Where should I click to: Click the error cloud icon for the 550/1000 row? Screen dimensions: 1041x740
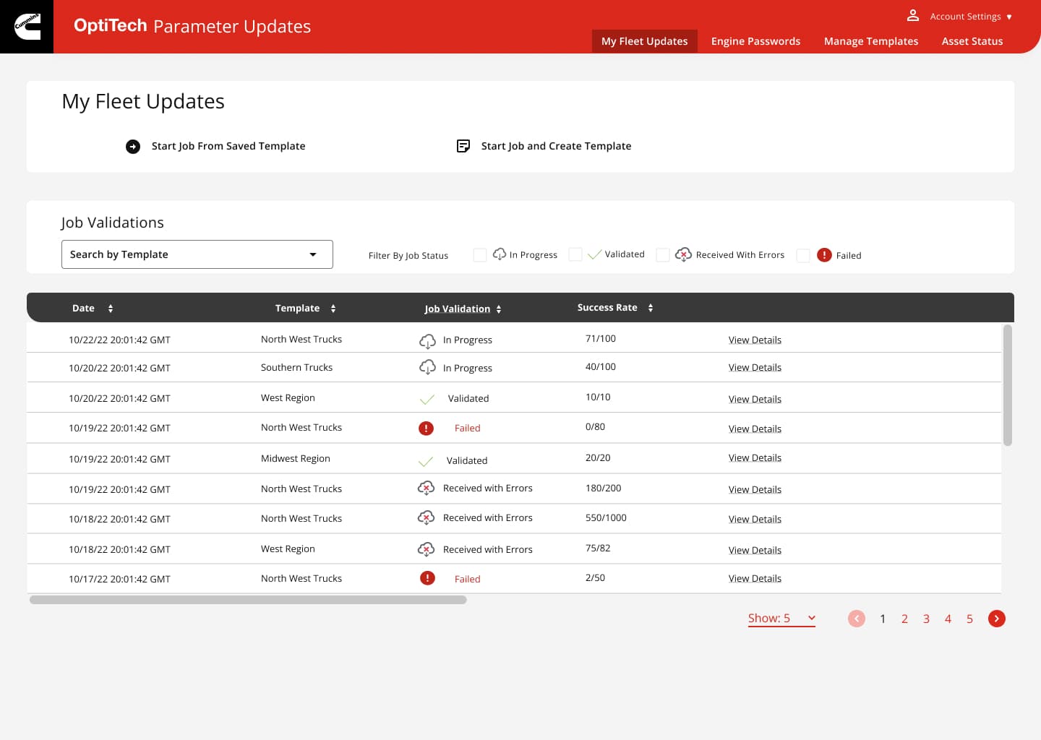click(426, 518)
